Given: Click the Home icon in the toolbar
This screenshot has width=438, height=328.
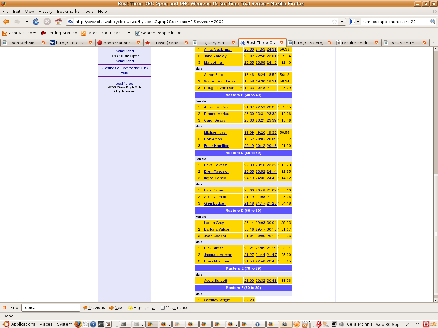Looking at the screenshot, I should pyautogui.click(x=59, y=22).
